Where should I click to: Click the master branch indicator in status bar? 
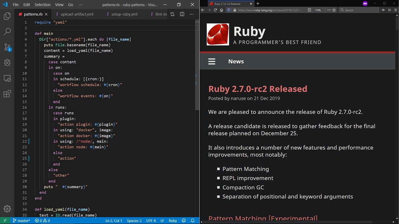pyautogui.click(x=21, y=221)
